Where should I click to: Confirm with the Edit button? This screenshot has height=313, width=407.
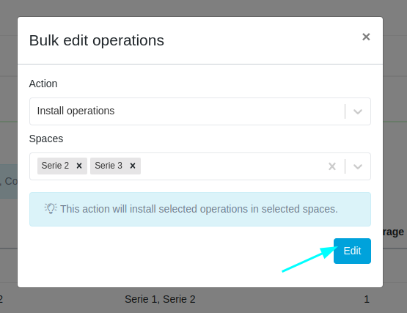352,251
